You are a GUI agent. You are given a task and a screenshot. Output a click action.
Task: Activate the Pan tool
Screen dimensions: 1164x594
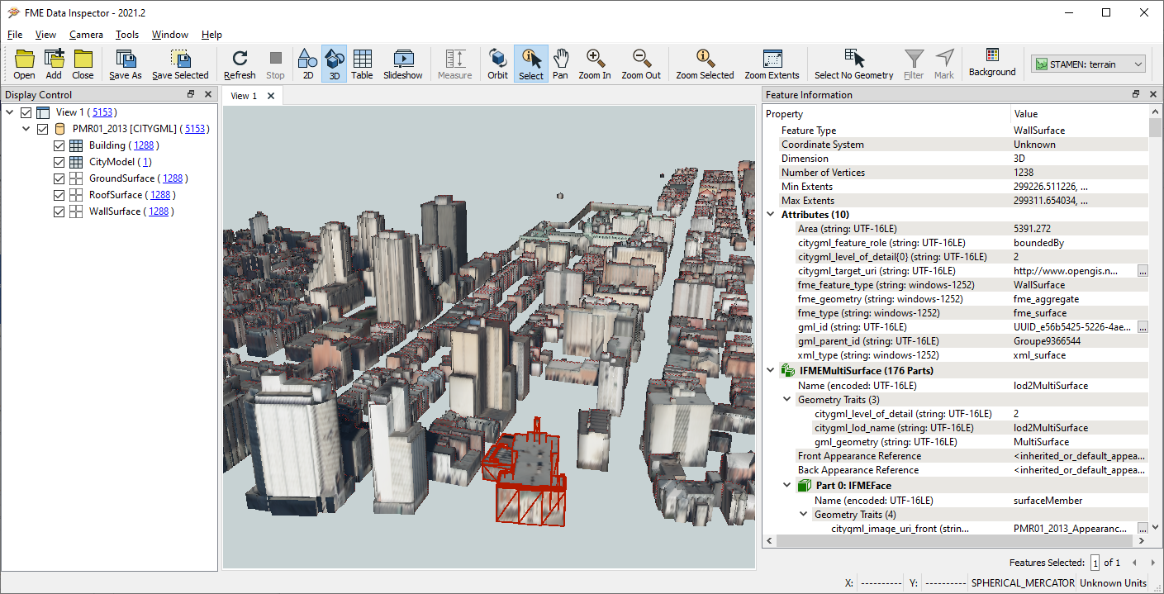click(x=560, y=64)
